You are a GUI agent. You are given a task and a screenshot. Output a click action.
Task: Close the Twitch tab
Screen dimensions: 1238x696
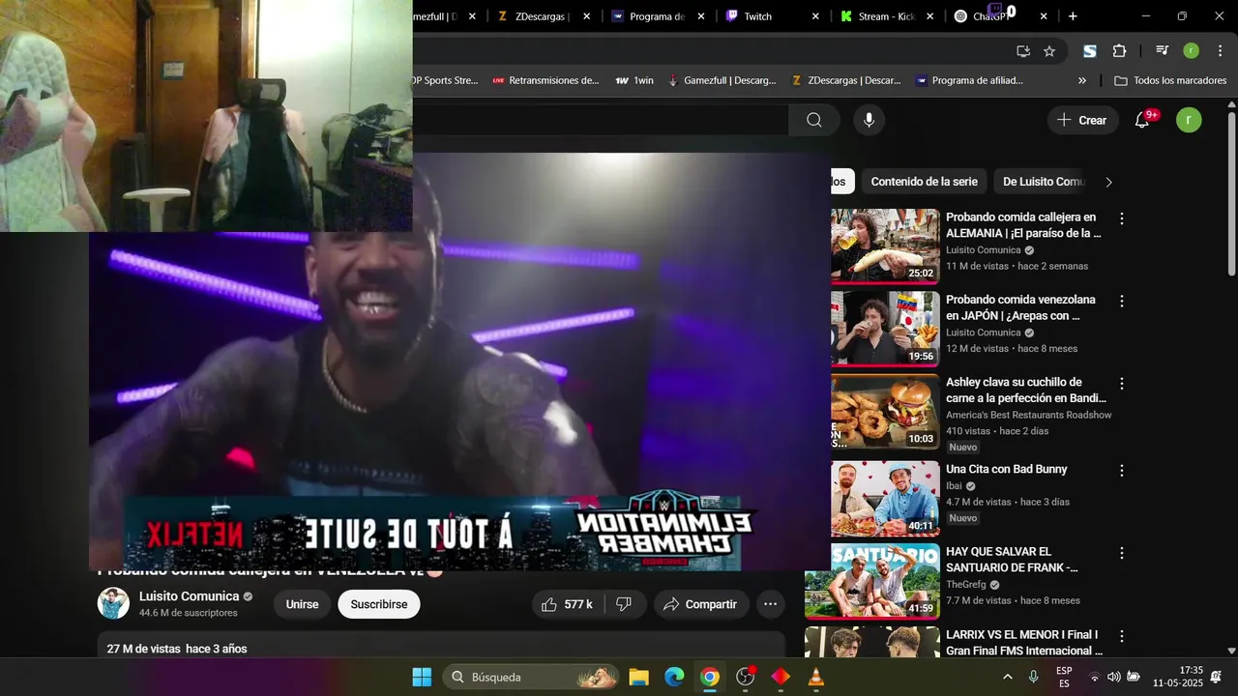(x=815, y=16)
